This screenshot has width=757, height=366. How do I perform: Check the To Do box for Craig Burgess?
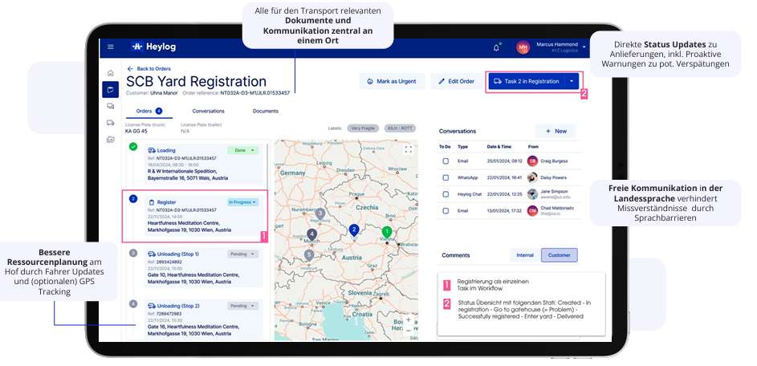coord(446,161)
